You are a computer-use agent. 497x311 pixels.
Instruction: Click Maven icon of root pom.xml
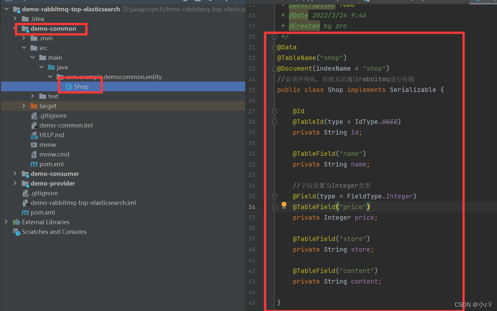click(25, 213)
